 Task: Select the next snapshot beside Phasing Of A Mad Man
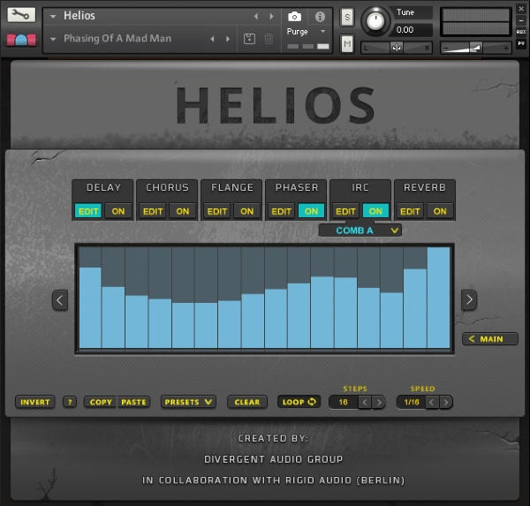coord(228,39)
